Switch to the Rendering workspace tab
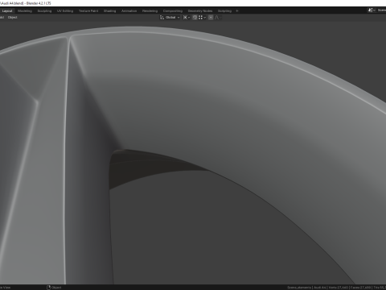 tap(150, 11)
